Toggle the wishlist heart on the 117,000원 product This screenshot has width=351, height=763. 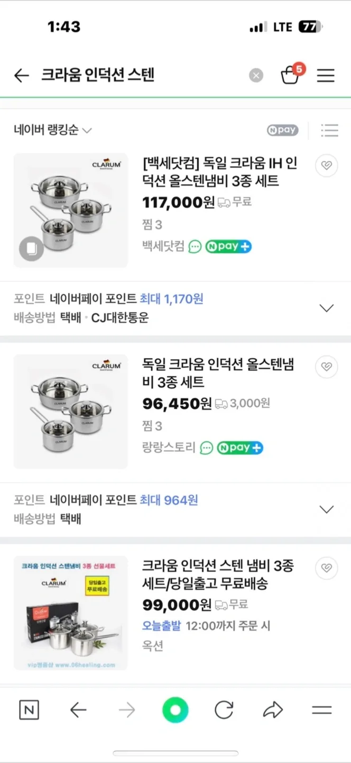pos(327,166)
